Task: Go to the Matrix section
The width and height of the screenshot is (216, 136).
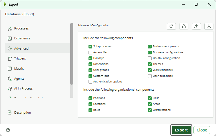Action: (x=38, y=68)
